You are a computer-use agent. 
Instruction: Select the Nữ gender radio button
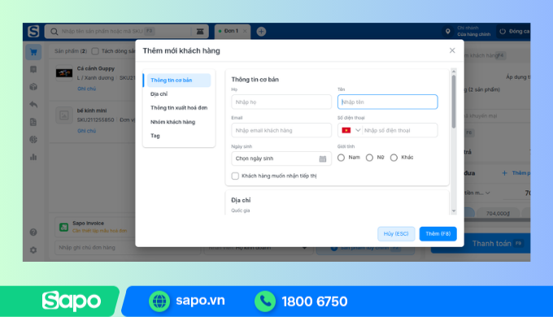click(x=369, y=158)
